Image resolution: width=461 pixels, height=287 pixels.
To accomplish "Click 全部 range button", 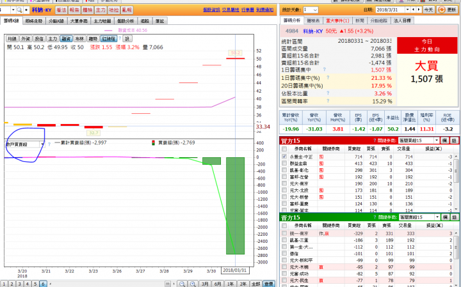I will click(x=255, y=284).
